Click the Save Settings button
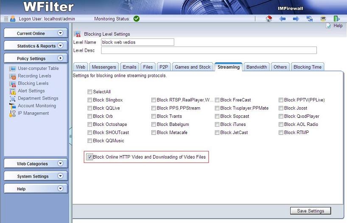Viewport: 347px width, 223px height. (x=311, y=211)
